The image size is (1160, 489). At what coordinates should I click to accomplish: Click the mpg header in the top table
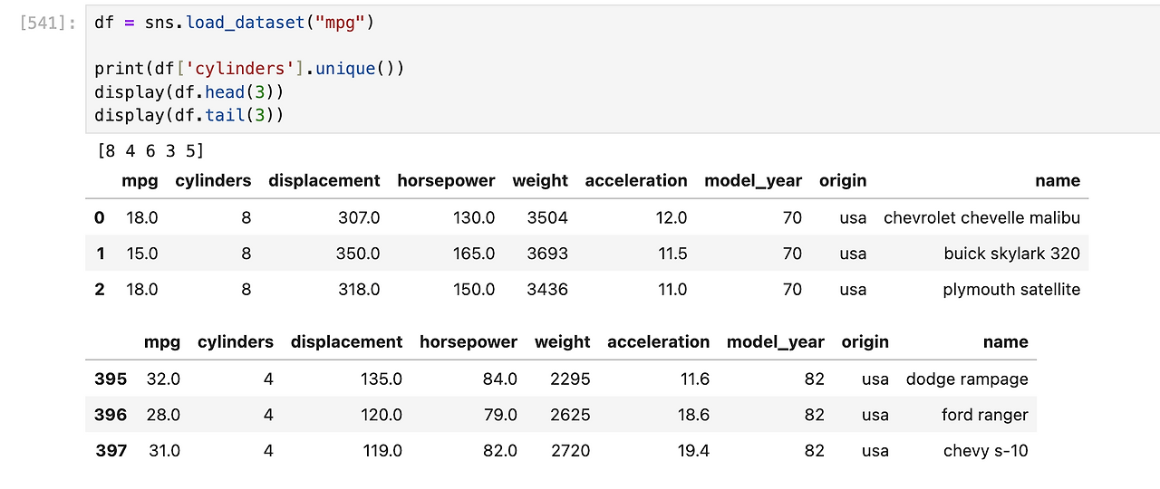(x=140, y=180)
